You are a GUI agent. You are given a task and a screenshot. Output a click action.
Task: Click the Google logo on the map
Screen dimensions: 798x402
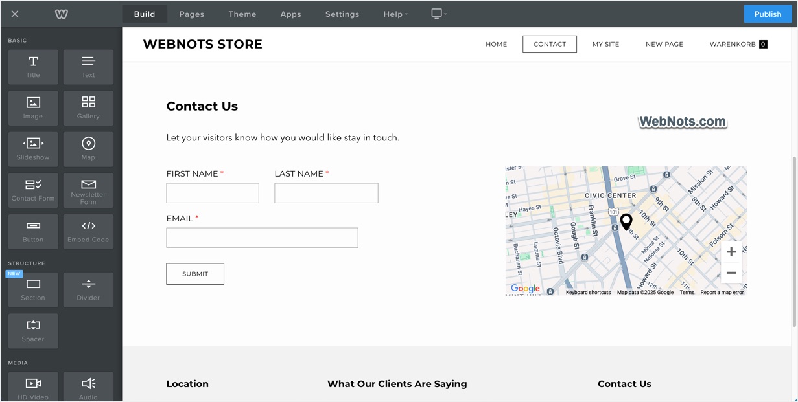coord(525,289)
